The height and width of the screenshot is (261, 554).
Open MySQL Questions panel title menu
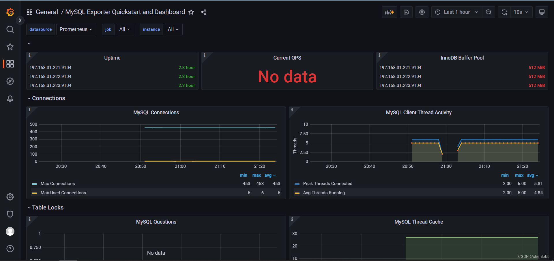[x=156, y=222]
